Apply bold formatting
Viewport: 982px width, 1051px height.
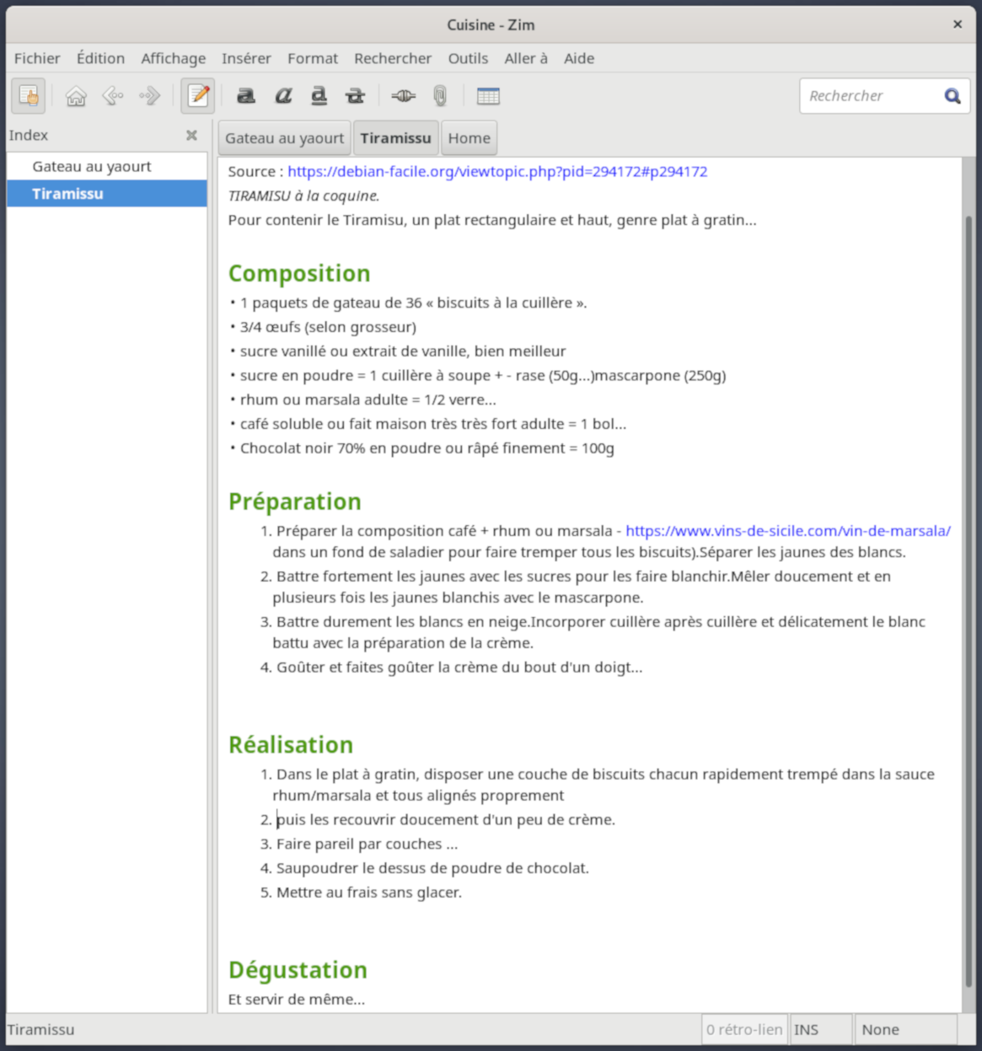(246, 96)
